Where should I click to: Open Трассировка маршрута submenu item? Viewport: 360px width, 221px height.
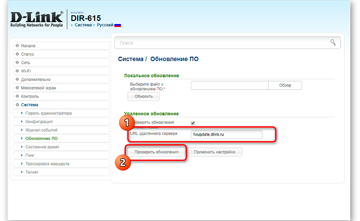tap(61, 164)
